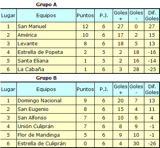Click Equipos header in Grupo B
160x148 pixels.
tap(46, 89)
